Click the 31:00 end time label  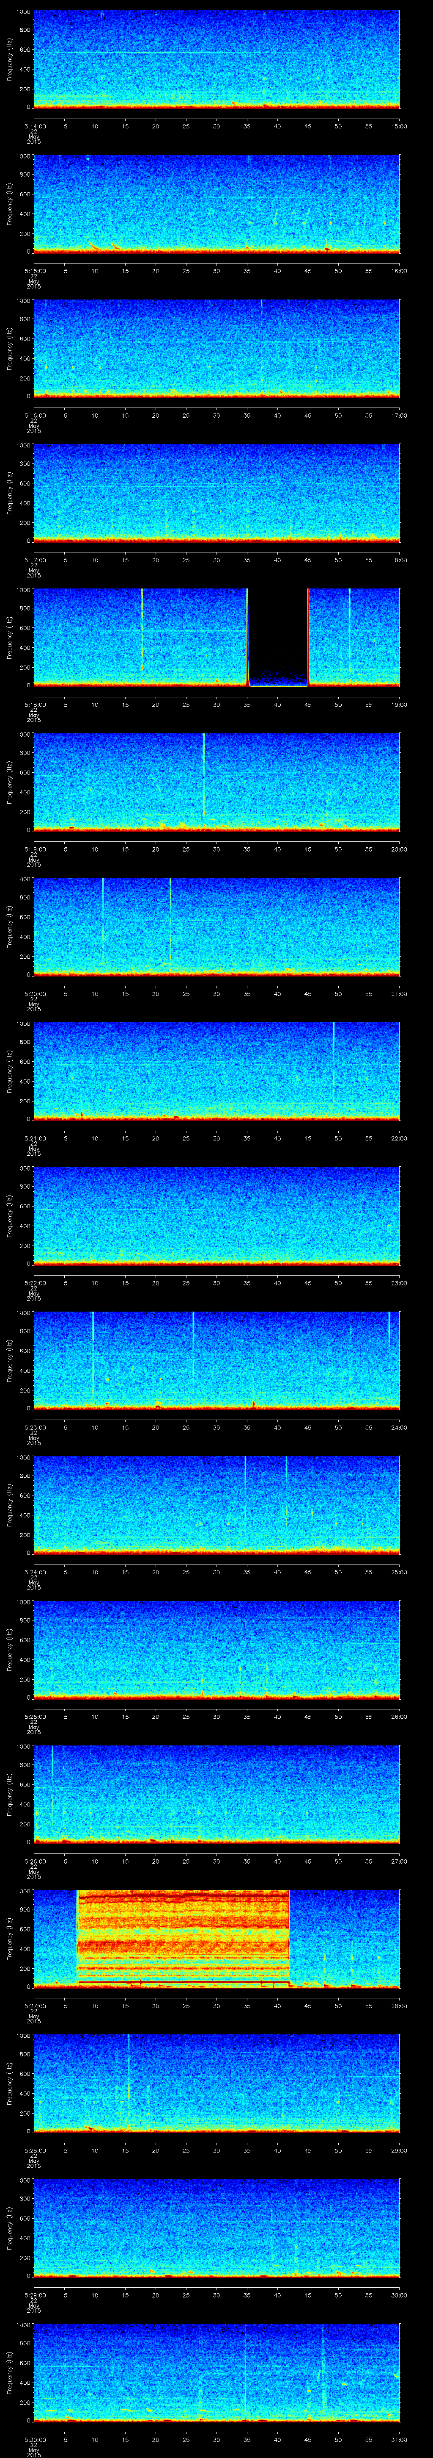pos(399,2439)
